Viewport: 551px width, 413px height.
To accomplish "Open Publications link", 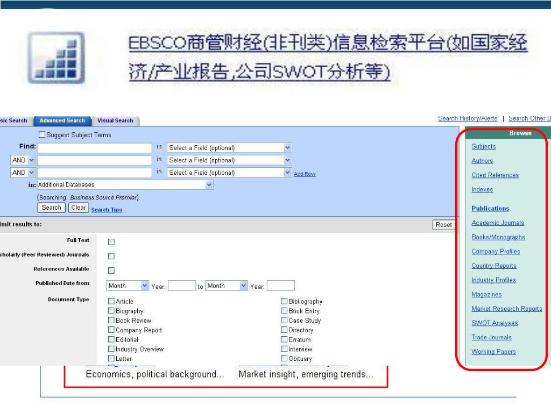I will pyautogui.click(x=490, y=209).
